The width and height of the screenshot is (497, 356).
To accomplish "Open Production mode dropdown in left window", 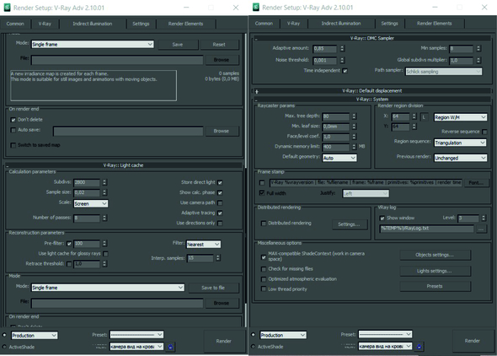I will [35, 336].
